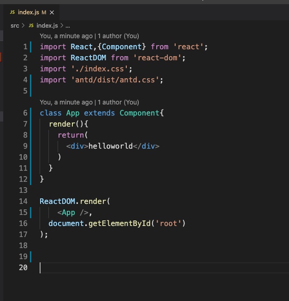Click line number 6 in the gutter
Viewport: 289px width, 301px height.
24,113
